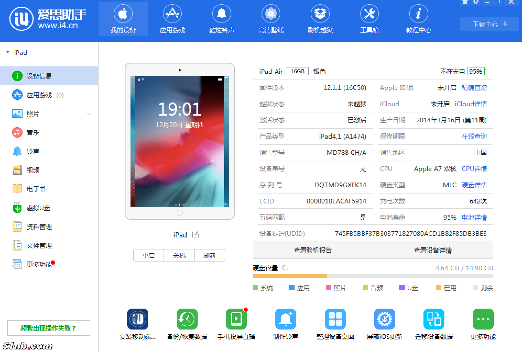Open 电池详情 battery details link
The image size is (522, 352).
pos(474,217)
